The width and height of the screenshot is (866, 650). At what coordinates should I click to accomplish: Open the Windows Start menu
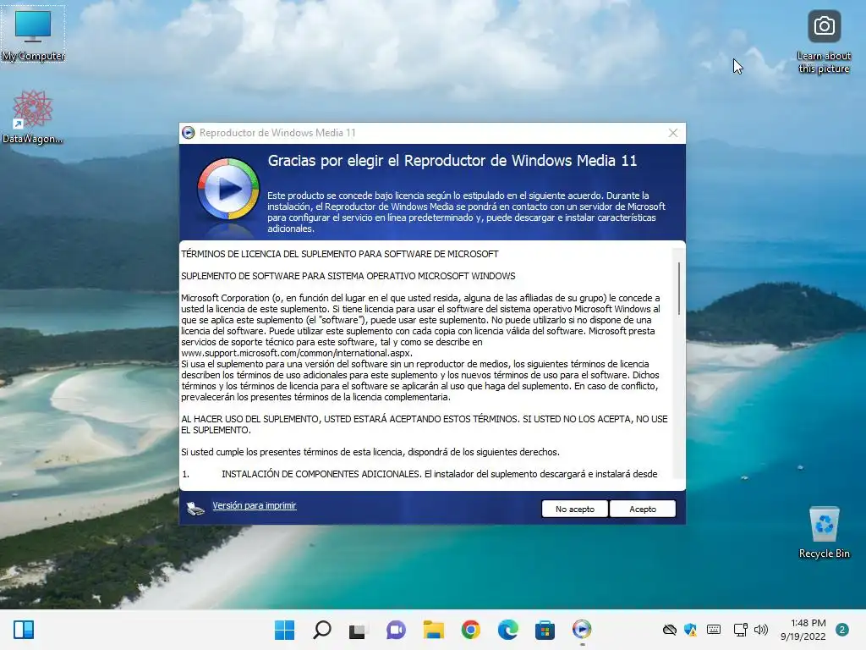(x=284, y=630)
